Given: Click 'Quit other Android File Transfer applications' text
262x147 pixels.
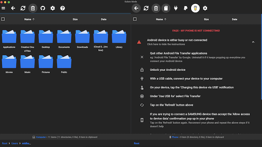Looking at the screenshot, I should [x=178, y=53].
